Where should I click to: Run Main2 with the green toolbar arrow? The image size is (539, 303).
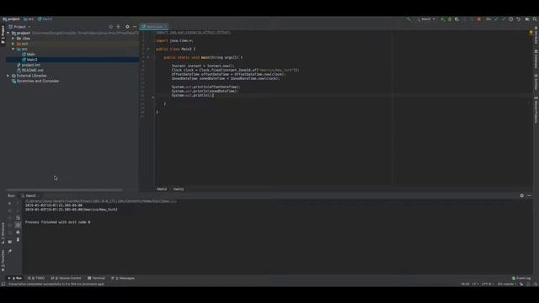tap(442, 19)
